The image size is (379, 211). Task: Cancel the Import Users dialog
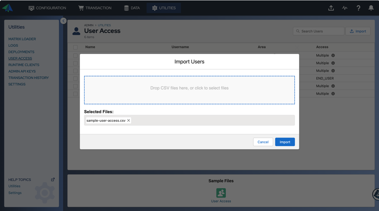pyautogui.click(x=263, y=142)
